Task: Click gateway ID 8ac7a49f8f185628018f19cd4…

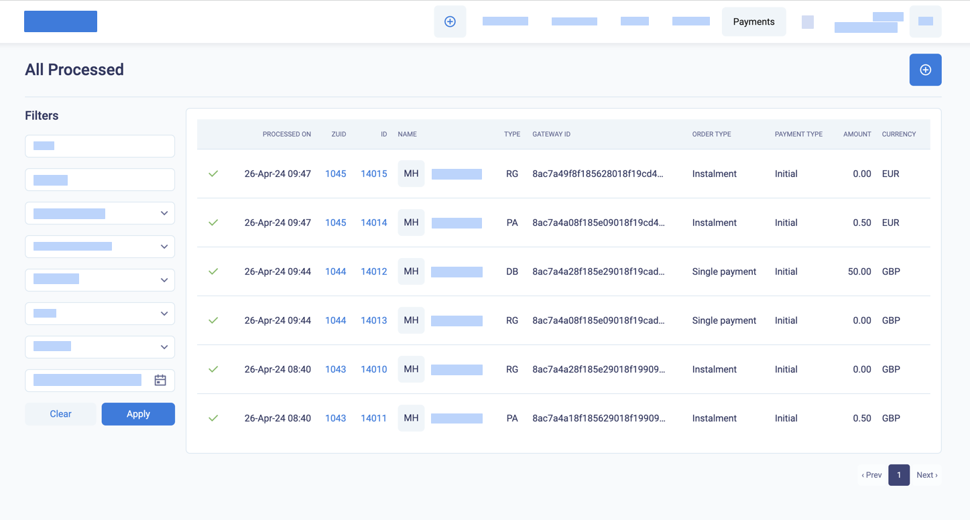Action: 597,174
